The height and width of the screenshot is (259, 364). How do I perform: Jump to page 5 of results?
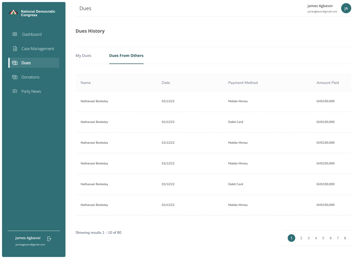pyautogui.click(x=323, y=238)
